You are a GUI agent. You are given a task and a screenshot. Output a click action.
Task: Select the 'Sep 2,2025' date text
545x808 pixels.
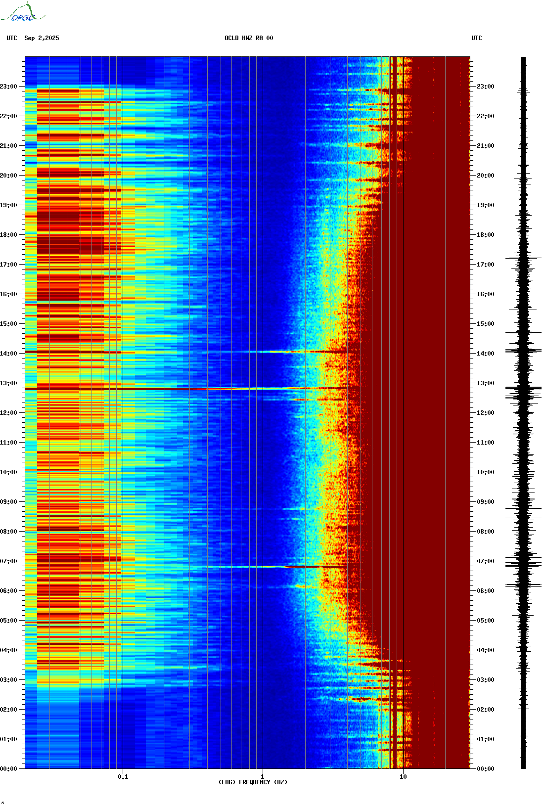[x=42, y=38]
